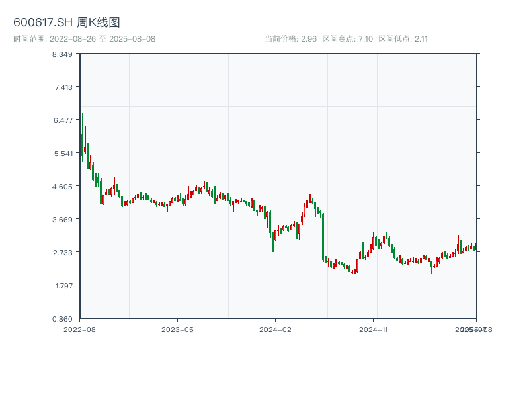Click the 2022-08 x-axis date label
This screenshot has height=397, width=529.
click(x=79, y=329)
